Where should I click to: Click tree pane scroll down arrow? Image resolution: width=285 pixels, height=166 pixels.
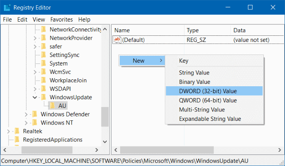105,142
